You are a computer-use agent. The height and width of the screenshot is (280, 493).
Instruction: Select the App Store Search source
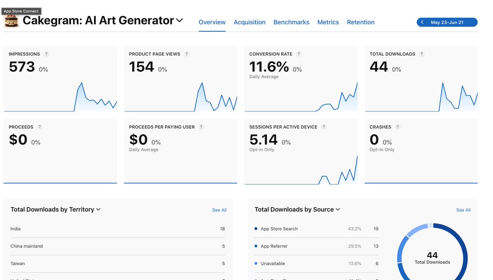pos(316,229)
